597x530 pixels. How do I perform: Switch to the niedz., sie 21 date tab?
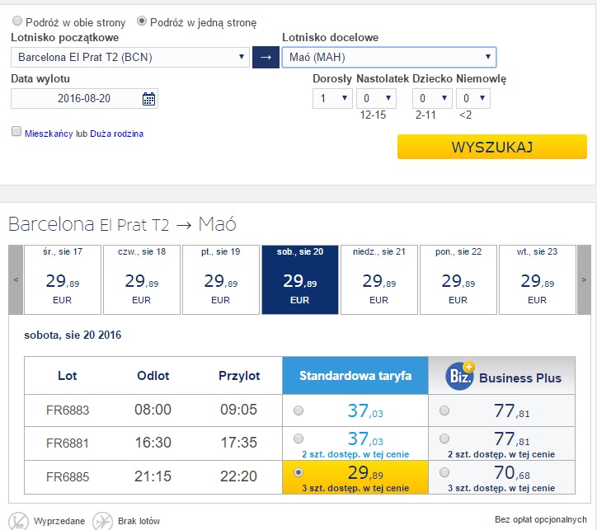378,279
